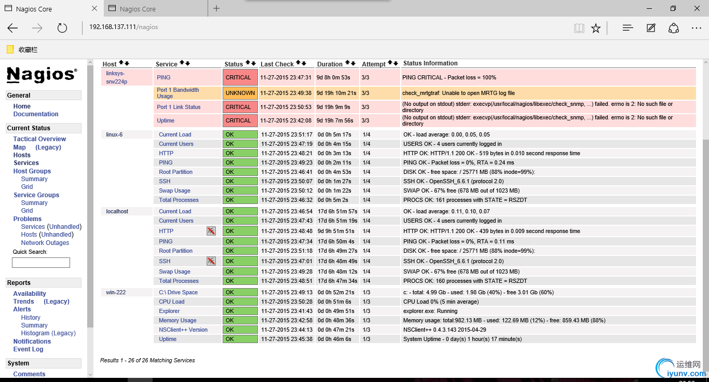Open Event Log link
The width and height of the screenshot is (709, 382).
tap(29, 349)
